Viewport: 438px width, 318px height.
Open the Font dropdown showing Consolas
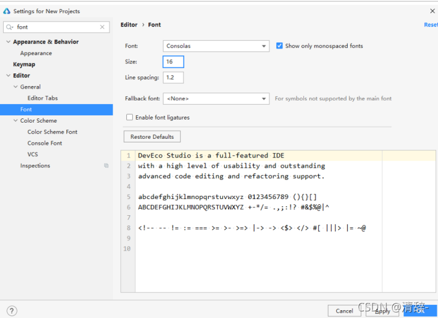(x=216, y=46)
